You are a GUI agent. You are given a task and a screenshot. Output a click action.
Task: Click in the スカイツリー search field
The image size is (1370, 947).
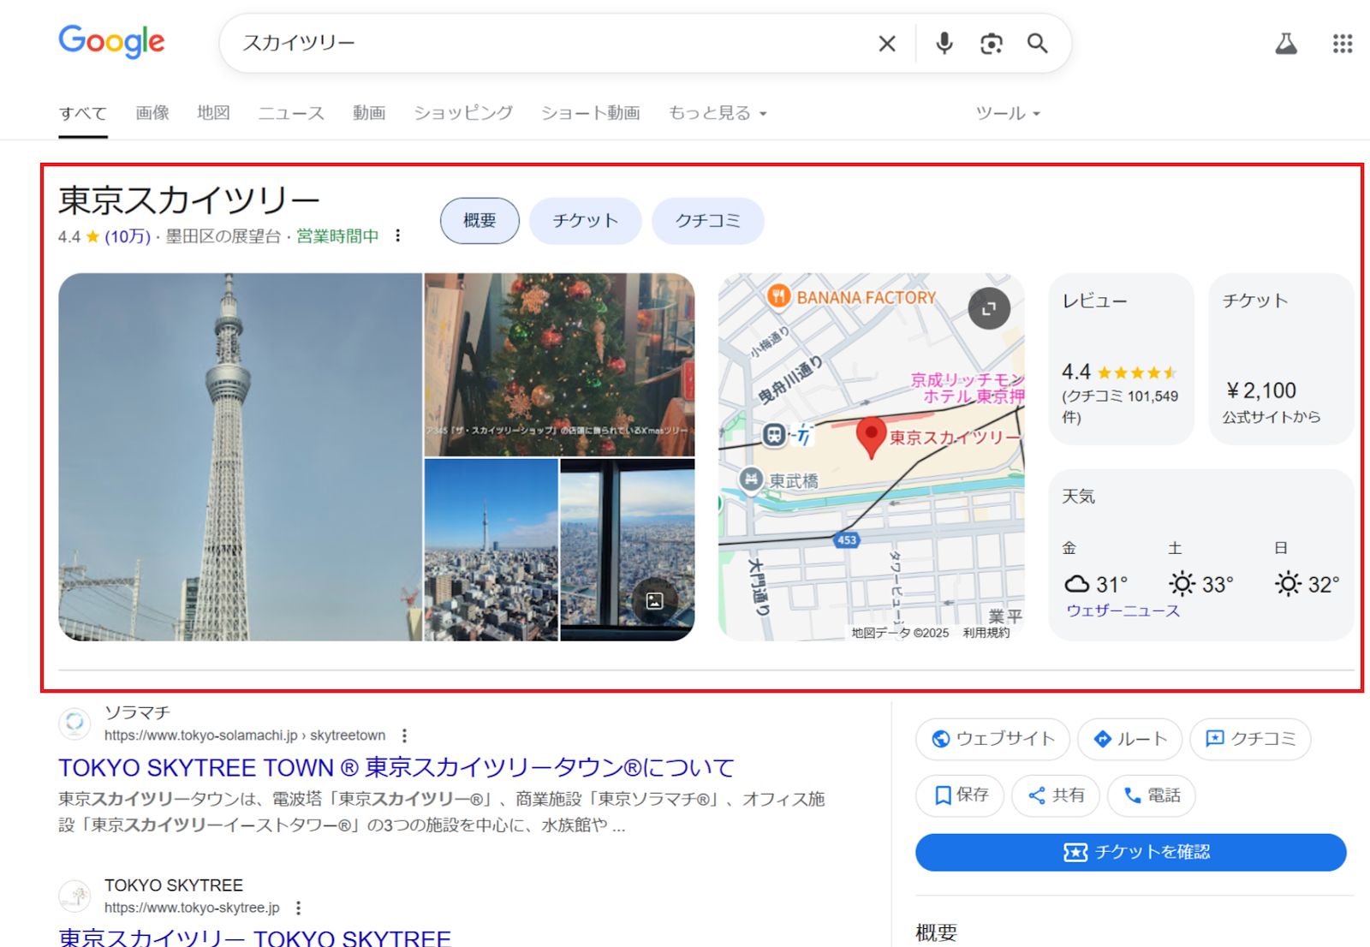click(x=548, y=44)
